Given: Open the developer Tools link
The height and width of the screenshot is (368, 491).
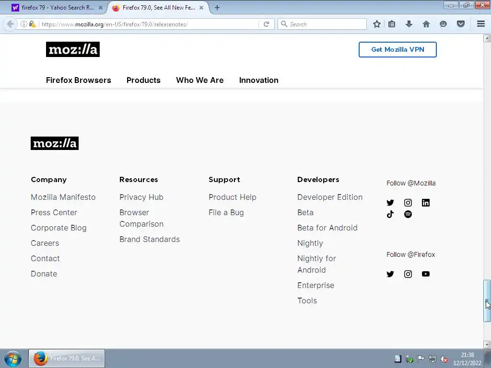Looking at the screenshot, I should tap(307, 301).
